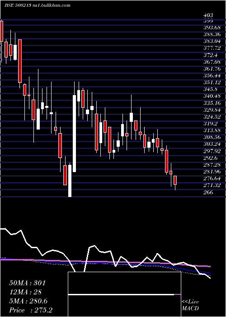The height and width of the screenshot is (317, 226).
Task: Click the MACD histogram box
Action: coord(124,294)
